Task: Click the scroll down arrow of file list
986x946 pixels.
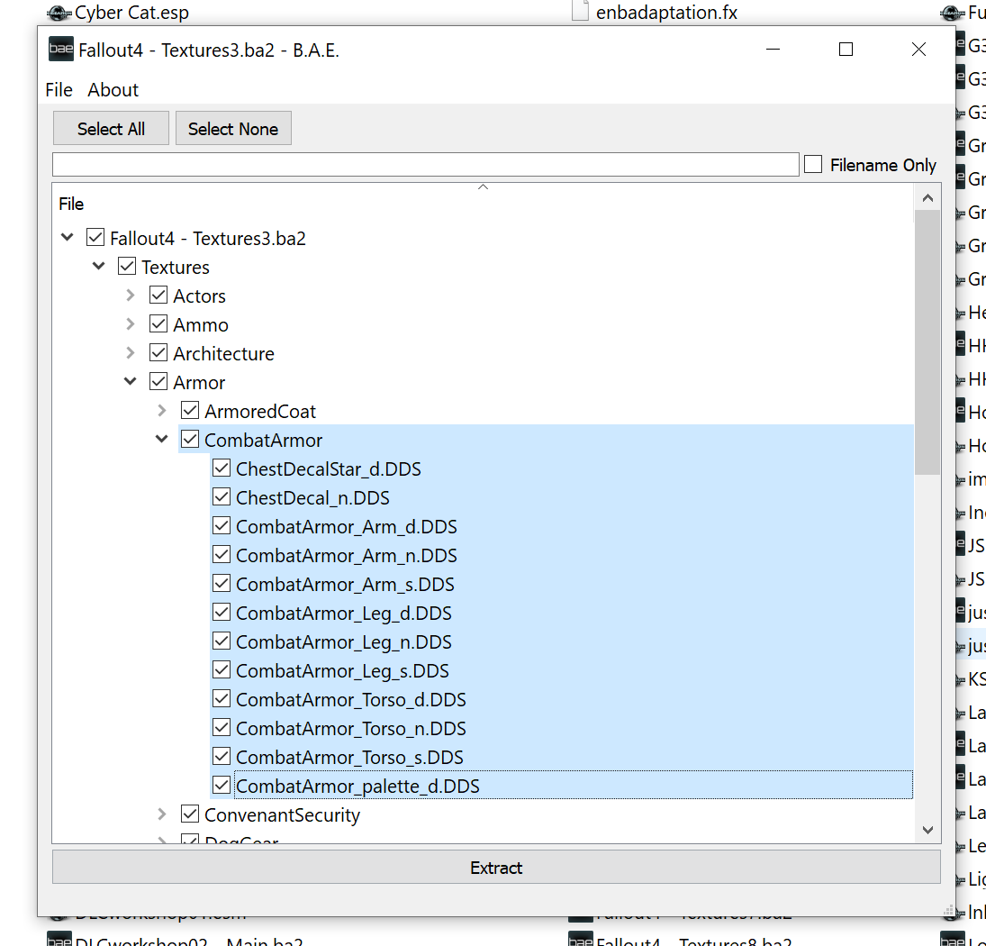Action: point(927,830)
